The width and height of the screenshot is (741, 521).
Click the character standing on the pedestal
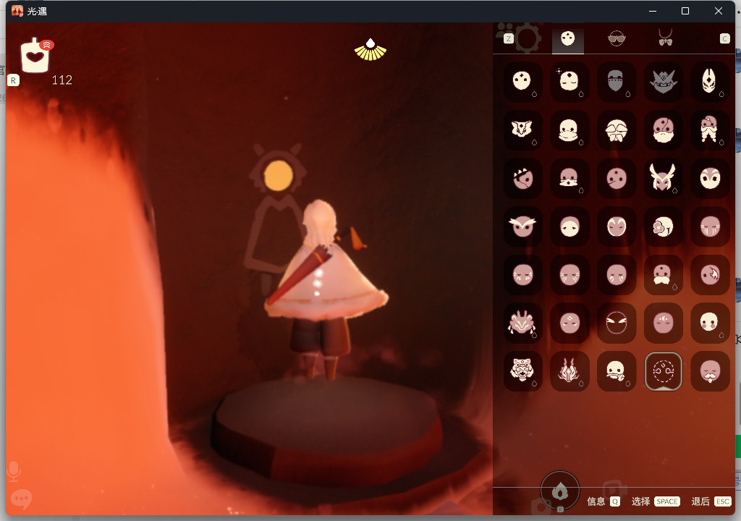(325, 289)
